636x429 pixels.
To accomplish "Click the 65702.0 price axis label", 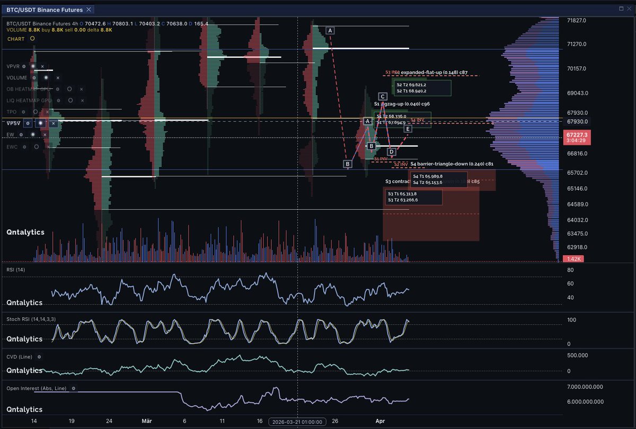I will 576,173.
